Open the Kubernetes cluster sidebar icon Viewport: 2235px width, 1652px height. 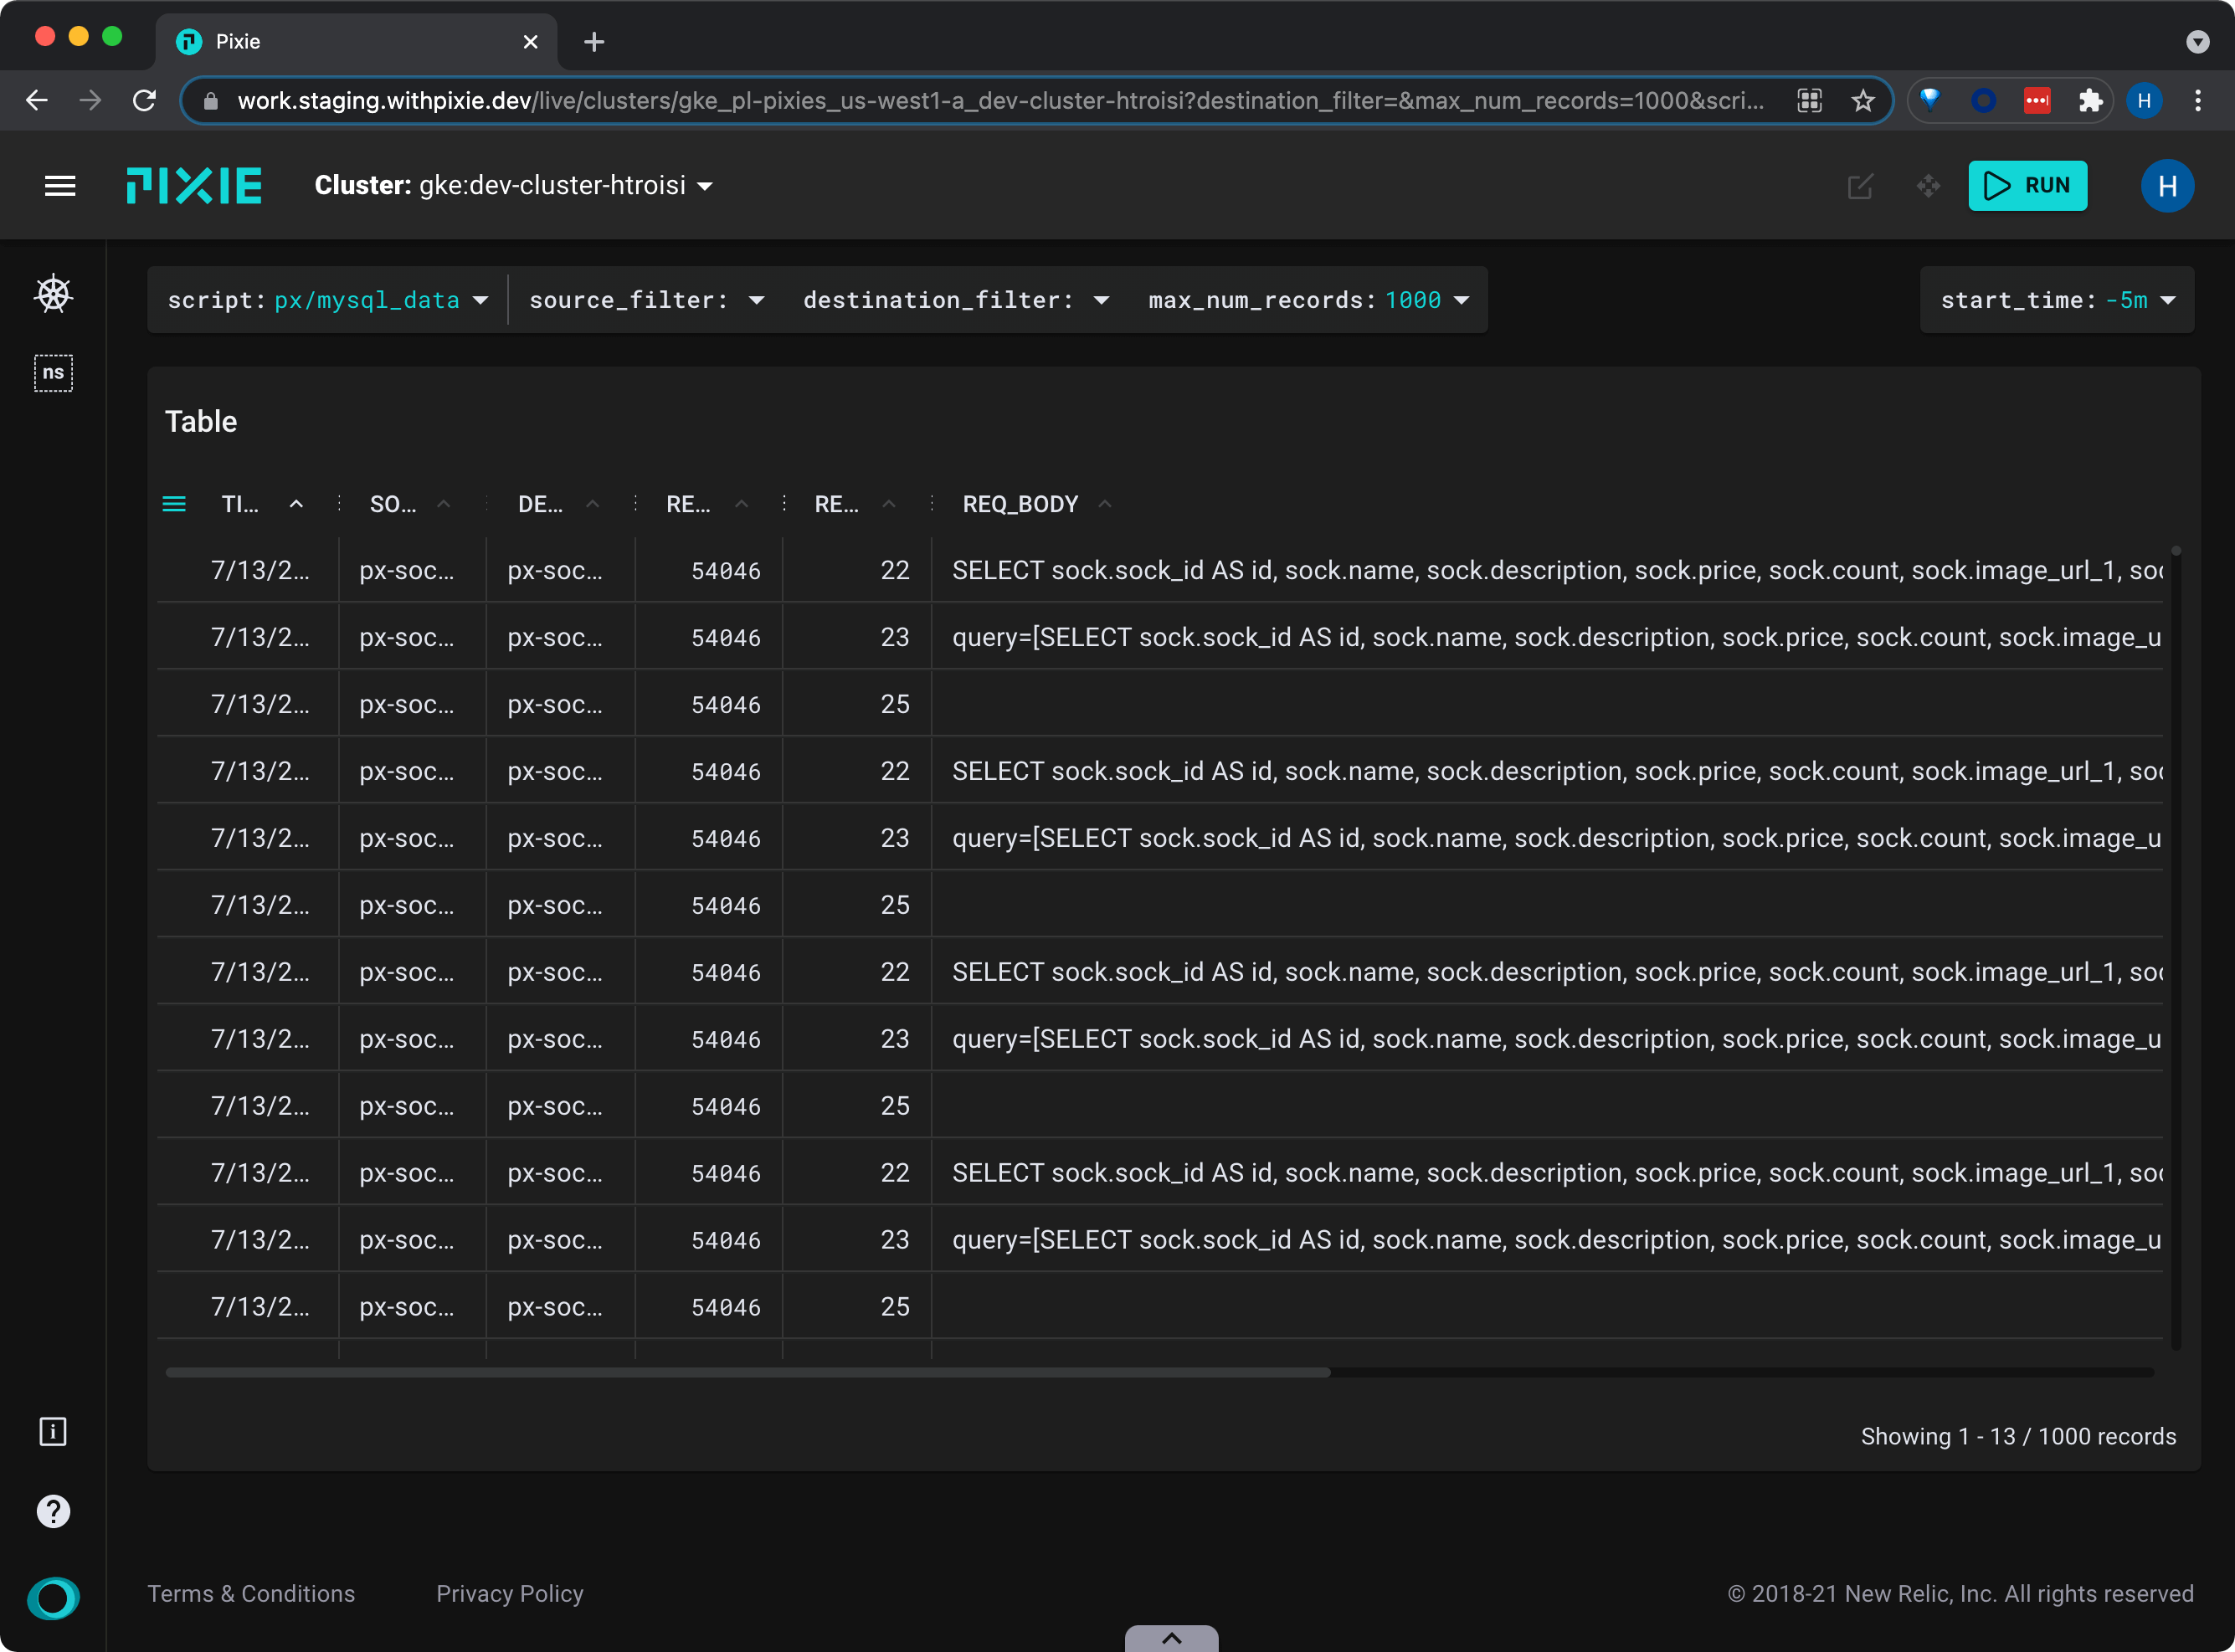pos(53,294)
